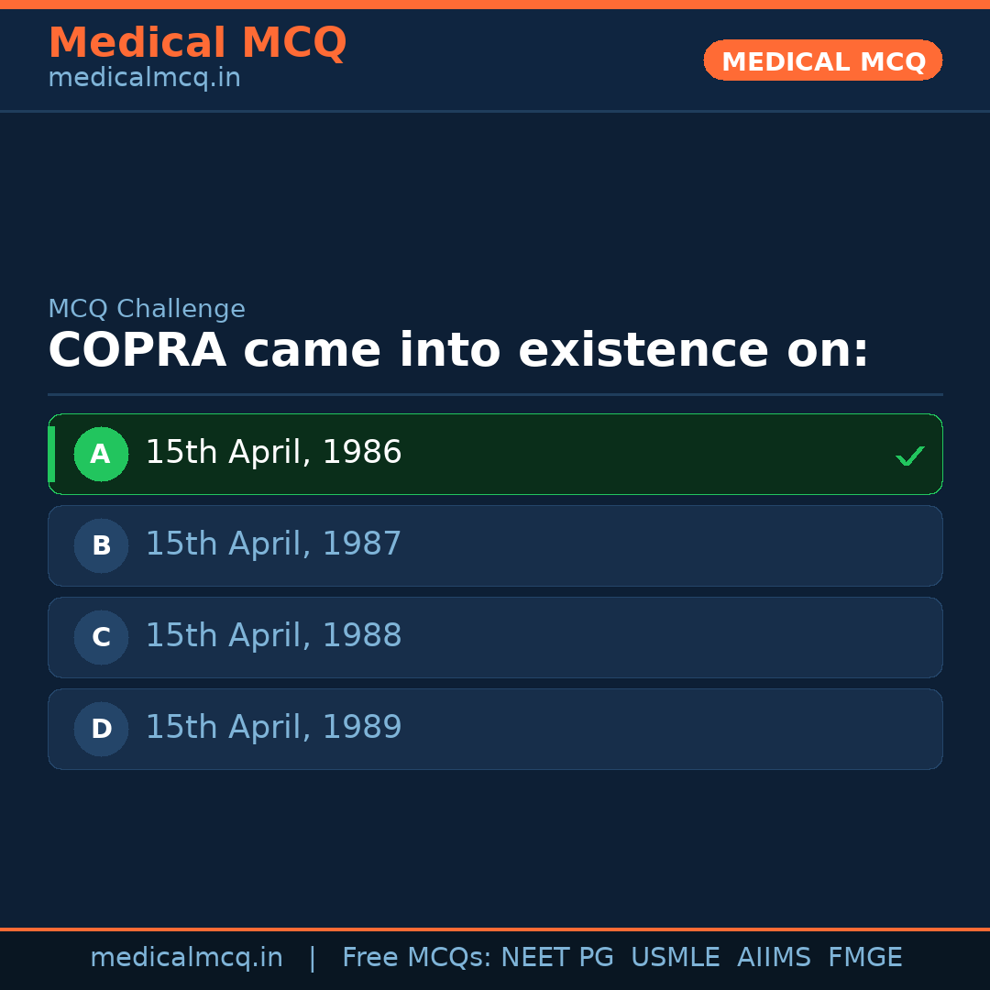
Task: Click the FMGE footer text
Action: [864, 958]
